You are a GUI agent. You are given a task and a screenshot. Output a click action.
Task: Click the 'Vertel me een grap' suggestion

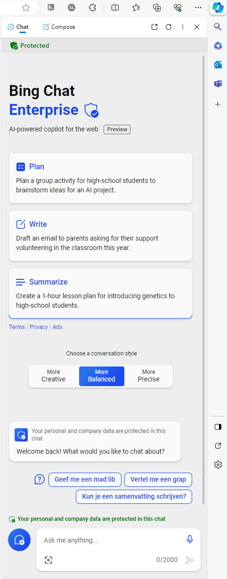click(x=158, y=479)
